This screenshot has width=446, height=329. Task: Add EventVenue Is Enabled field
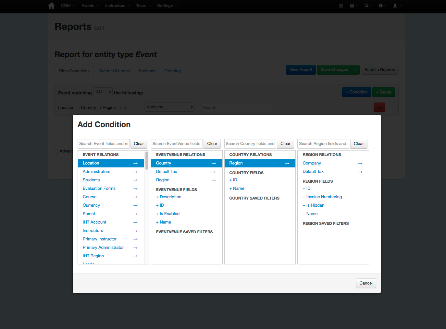[x=168, y=214]
